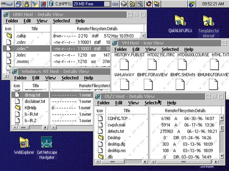Launch the WebExplorer desktop icon
229x171 pixels.
coord(24,142)
